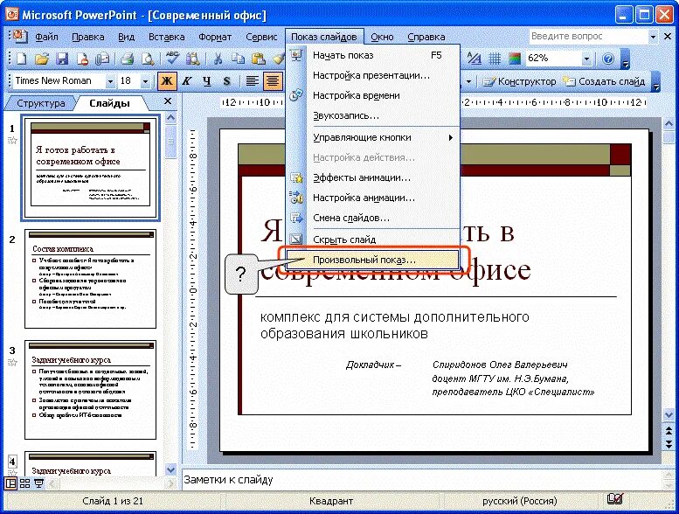This screenshot has height=514, width=679.
Task: Click the Color/Grayscale icon
Action: pos(515,59)
